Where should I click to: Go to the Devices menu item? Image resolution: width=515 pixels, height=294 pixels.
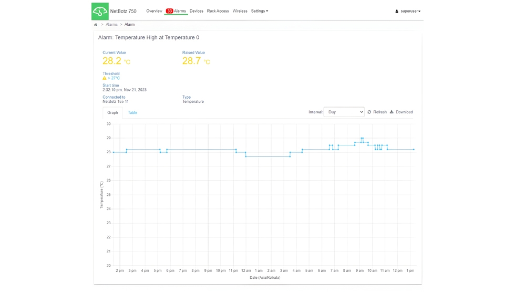tap(196, 11)
